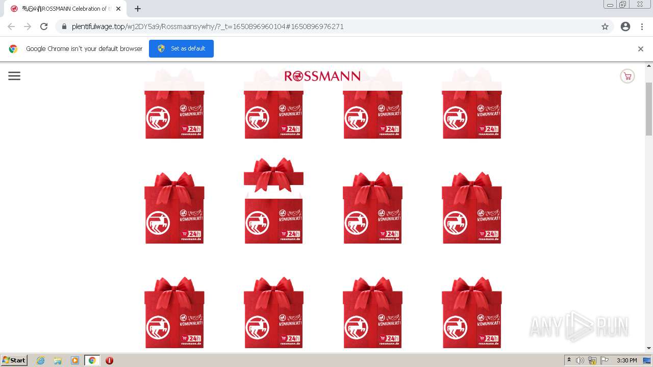
Task: Open the hamburger menu on Rossmann page
Action: [x=14, y=76]
